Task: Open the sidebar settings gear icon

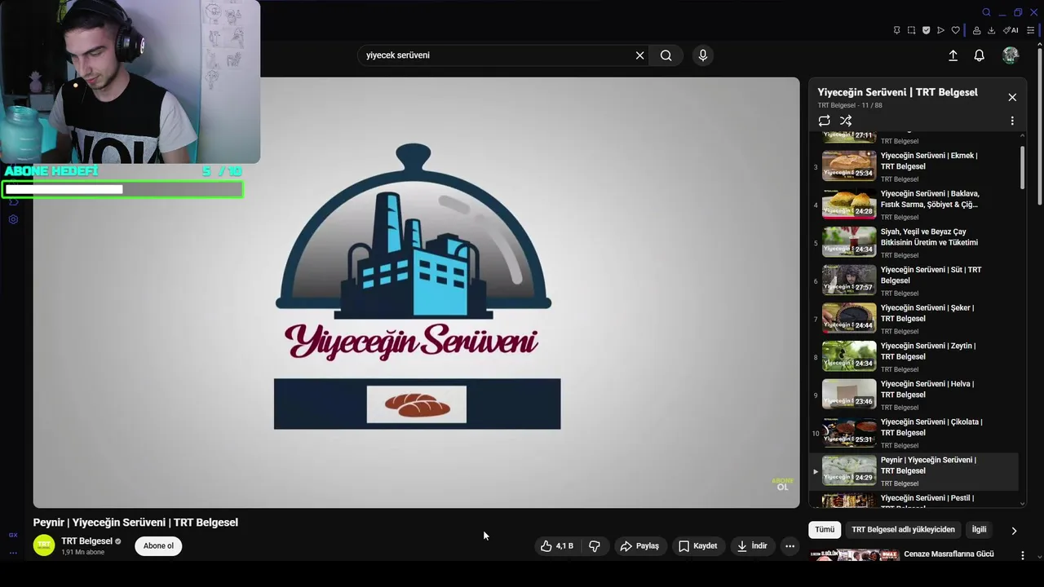Action: coord(13,219)
